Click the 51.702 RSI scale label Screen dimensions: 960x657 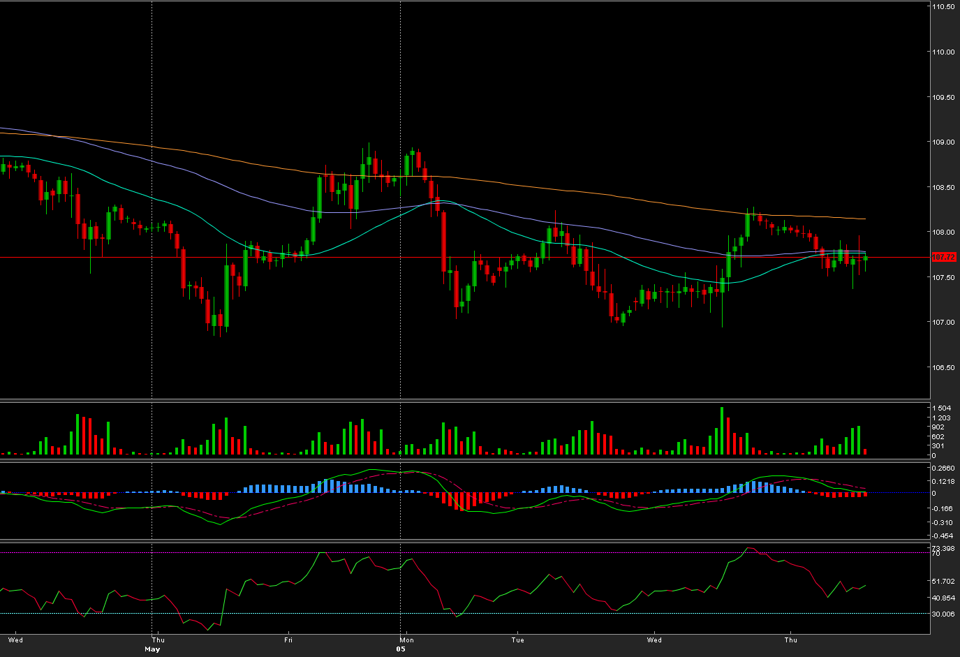[943, 581]
